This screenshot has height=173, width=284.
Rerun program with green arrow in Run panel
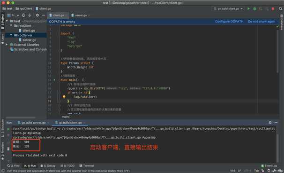coord(8,129)
